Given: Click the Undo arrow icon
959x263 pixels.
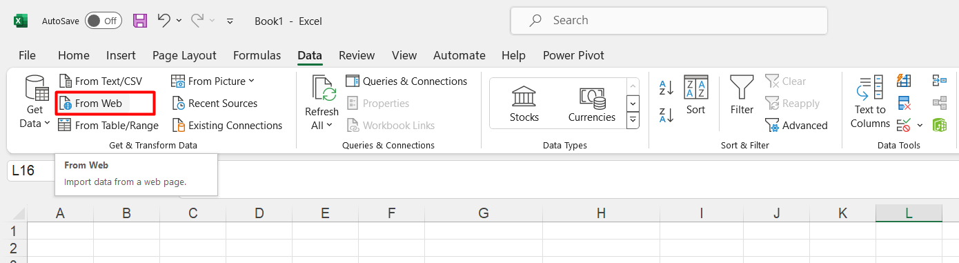Looking at the screenshot, I should click(164, 21).
